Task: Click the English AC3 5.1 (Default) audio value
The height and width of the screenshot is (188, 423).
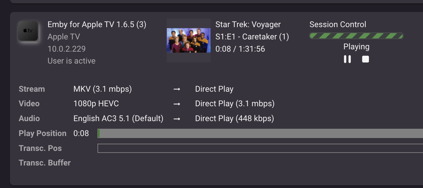Action: click(118, 118)
